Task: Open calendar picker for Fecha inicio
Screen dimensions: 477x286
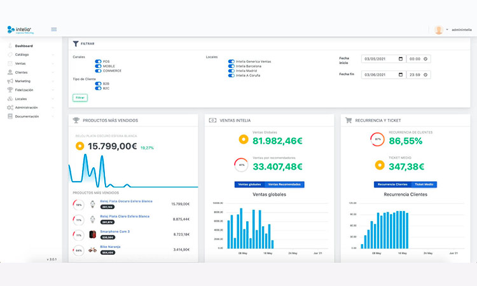Action: click(400, 58)
